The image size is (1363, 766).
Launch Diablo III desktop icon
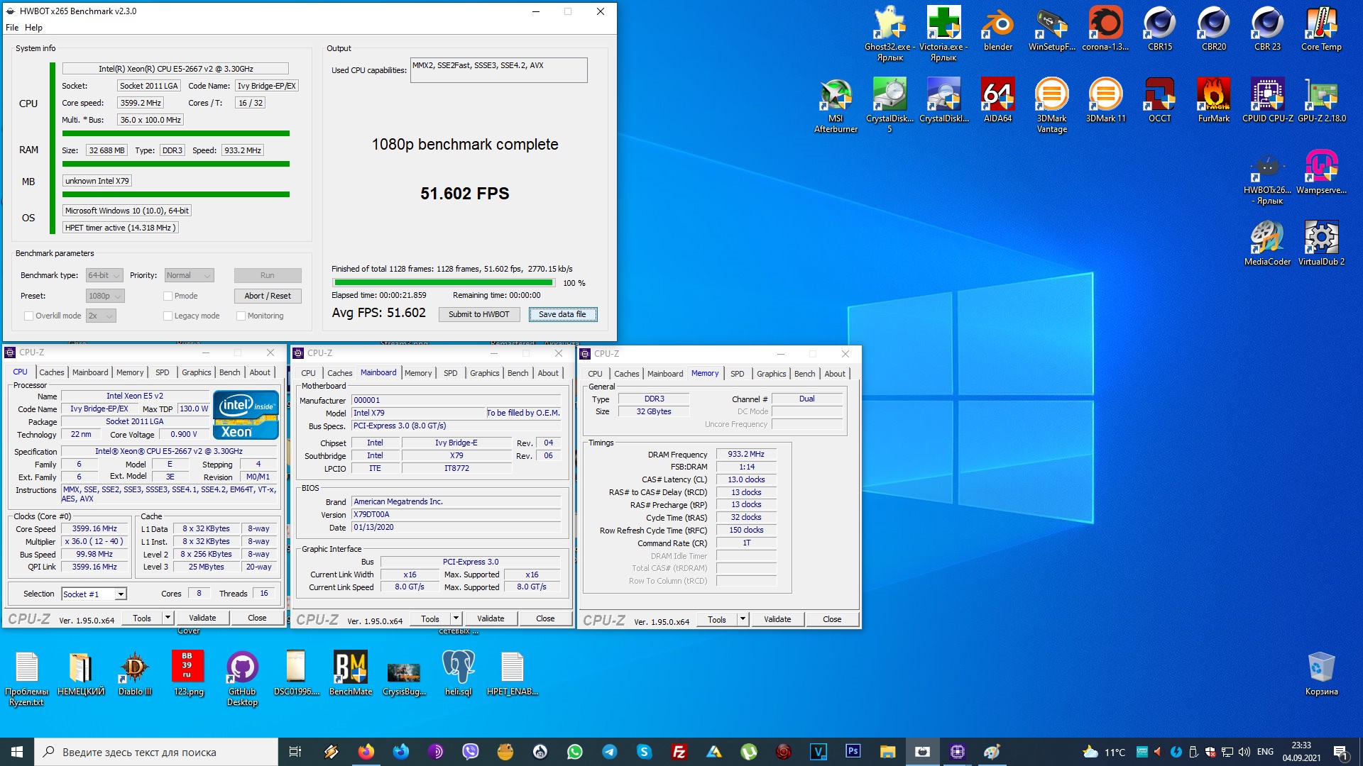tap(135, 674)
